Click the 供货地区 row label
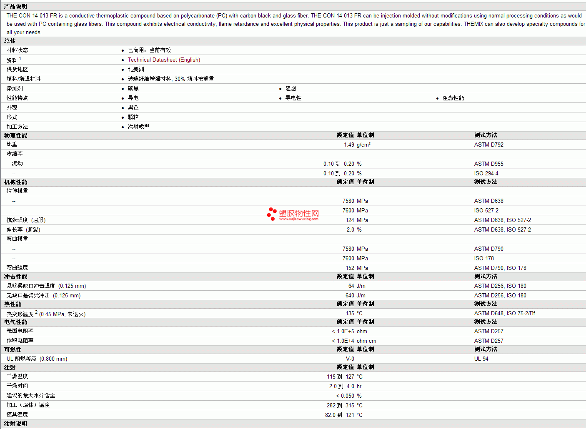The height and width of the screenshot is (429, 586). [x=18, y=70]
